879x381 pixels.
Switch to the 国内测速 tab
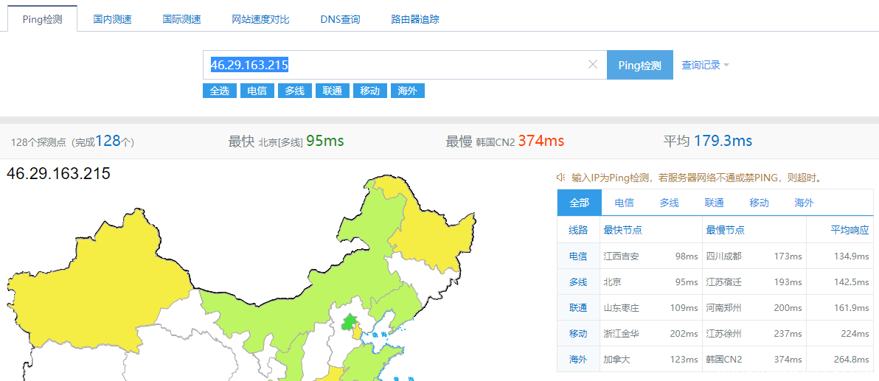(x=112, y=19)
